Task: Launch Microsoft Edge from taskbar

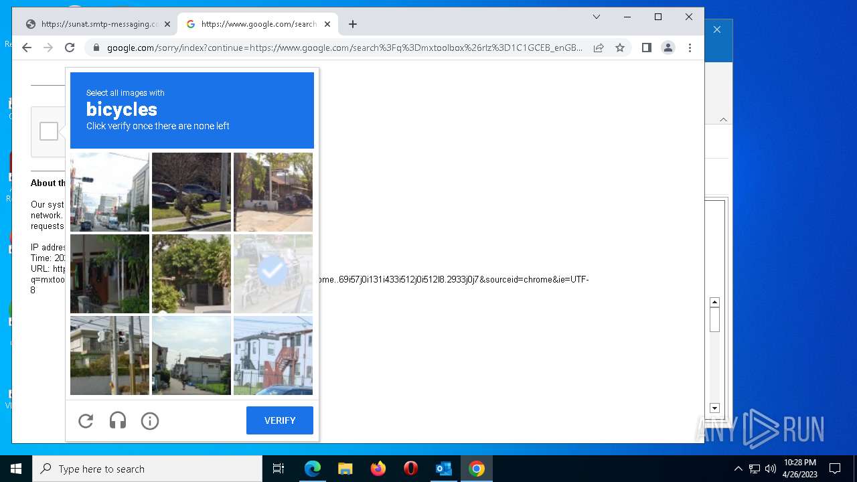Action: click(x=313, y=469)
